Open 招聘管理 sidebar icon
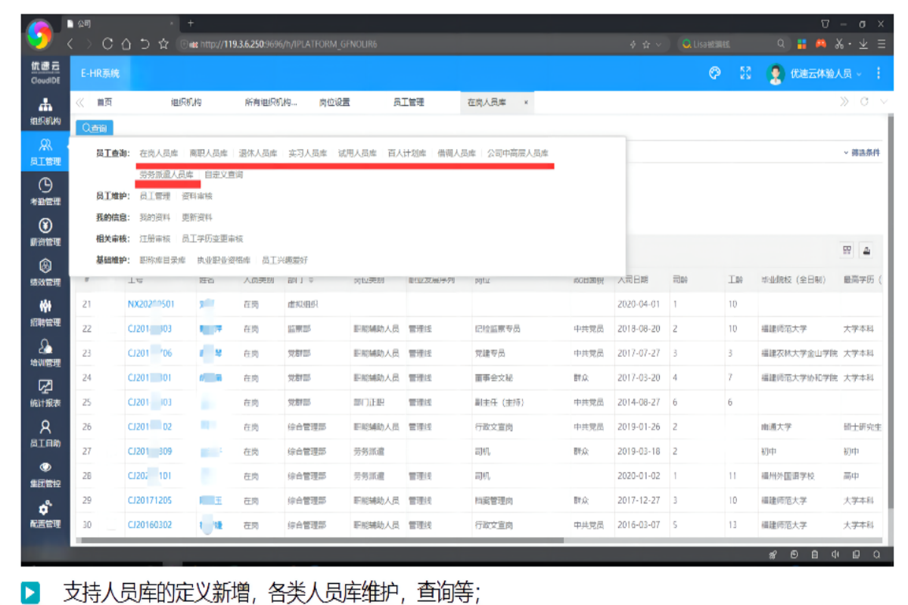Image resolution: width=908 pixels, height=605 pixels. point(45,312)
